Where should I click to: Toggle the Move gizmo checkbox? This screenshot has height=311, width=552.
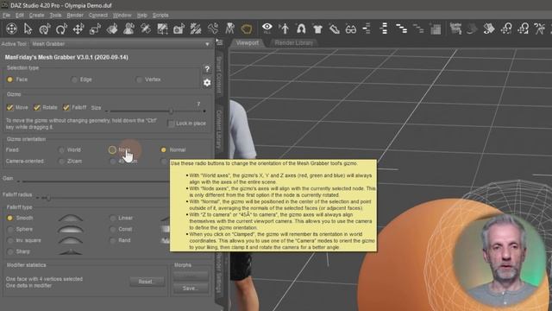[x=9, y=107]
